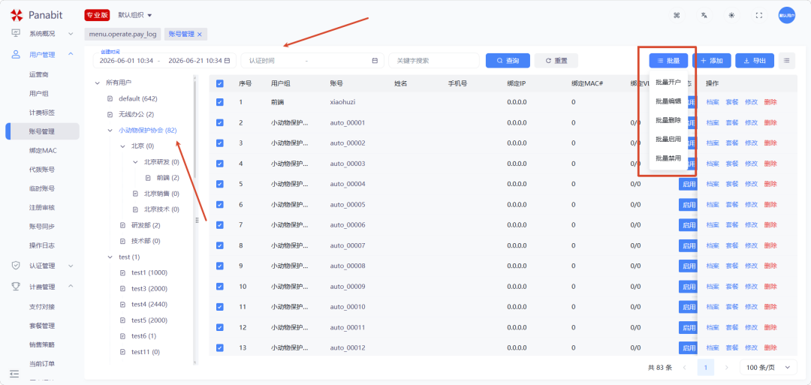Select 批量删除 from the batch menu
Screen dimensions: 811x385
point(668,120)
